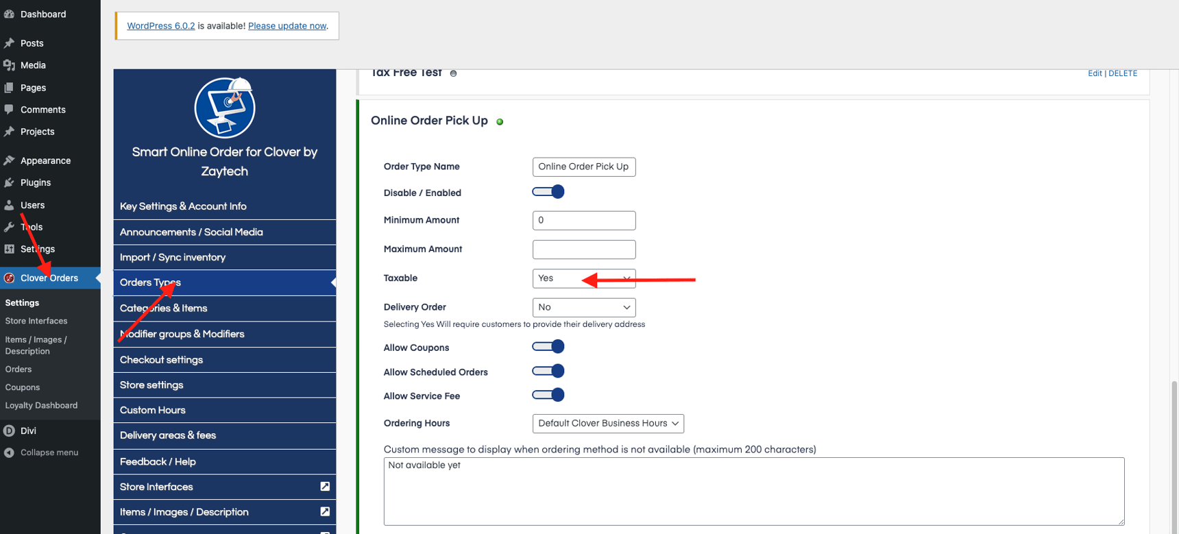Open Items / Images / Description external icon
The image size is (1179, 534).
click(x=325, y=511)
